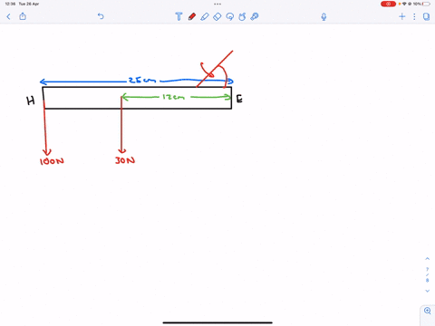Open the page overview icon
This screenshot has width=435, height=326.
click(x=426, y=16)
